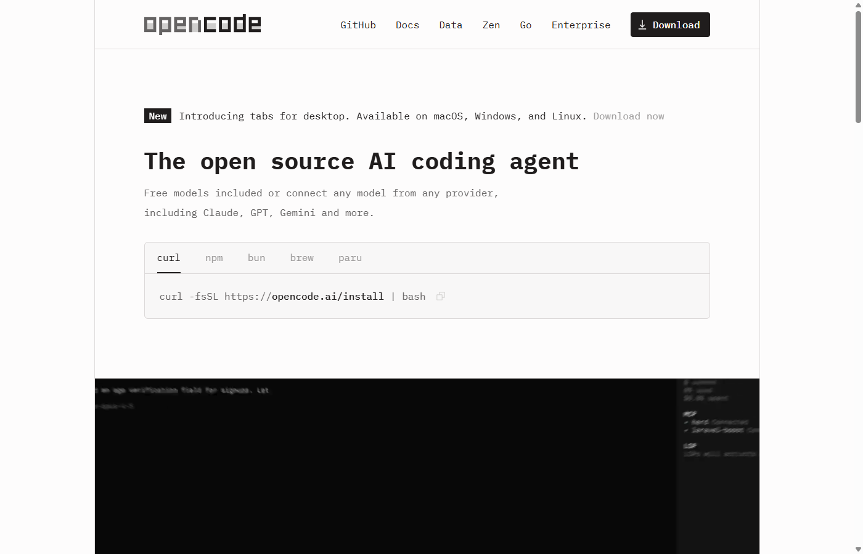Go to the Data page
Viewport: 863px width, 554px height.
click(451, 25)
